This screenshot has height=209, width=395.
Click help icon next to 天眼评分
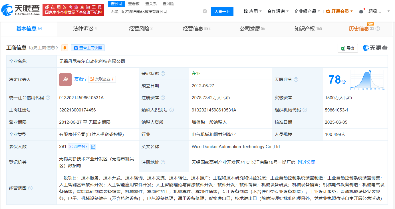point(296,80)
